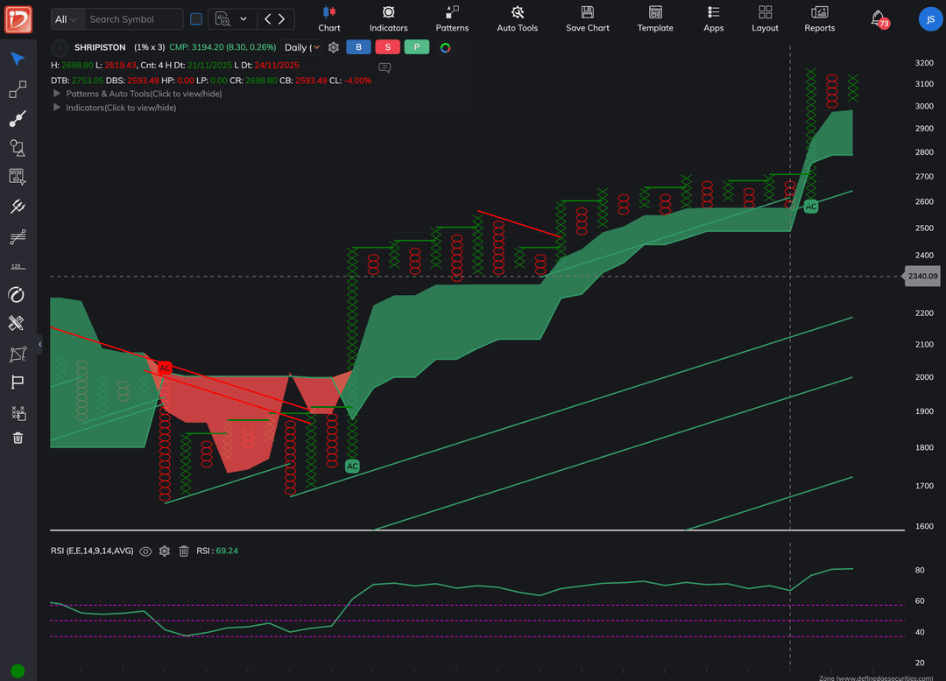Hide the RSI indicator with eye icon
The width and height of the screenshot is (946, 681).
point(145,551)
